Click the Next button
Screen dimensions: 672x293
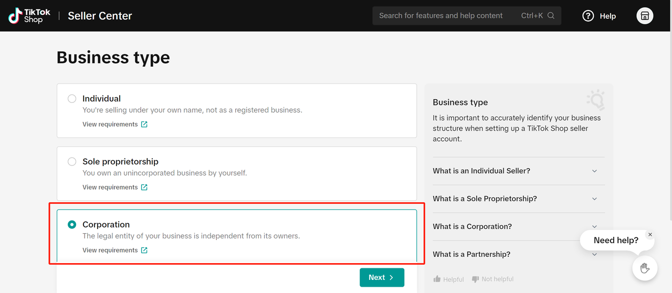coord(382,278)
